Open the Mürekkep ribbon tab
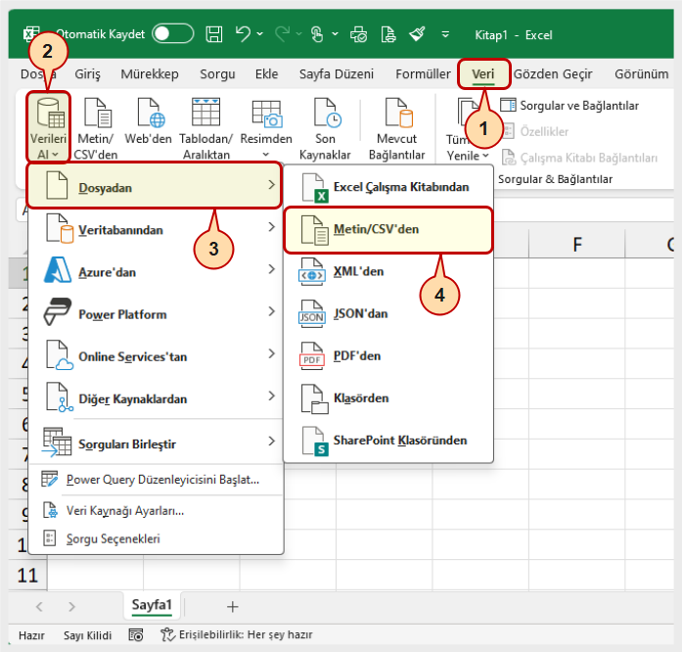This screenshot has height=652, width=682. coord(150,74)
